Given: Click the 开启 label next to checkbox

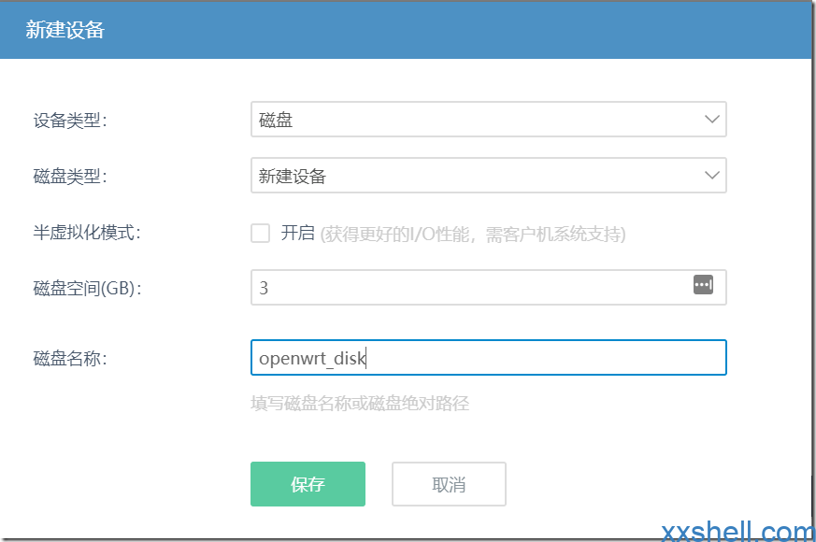Looking at the screenshot, I should (x=297, y=233).
